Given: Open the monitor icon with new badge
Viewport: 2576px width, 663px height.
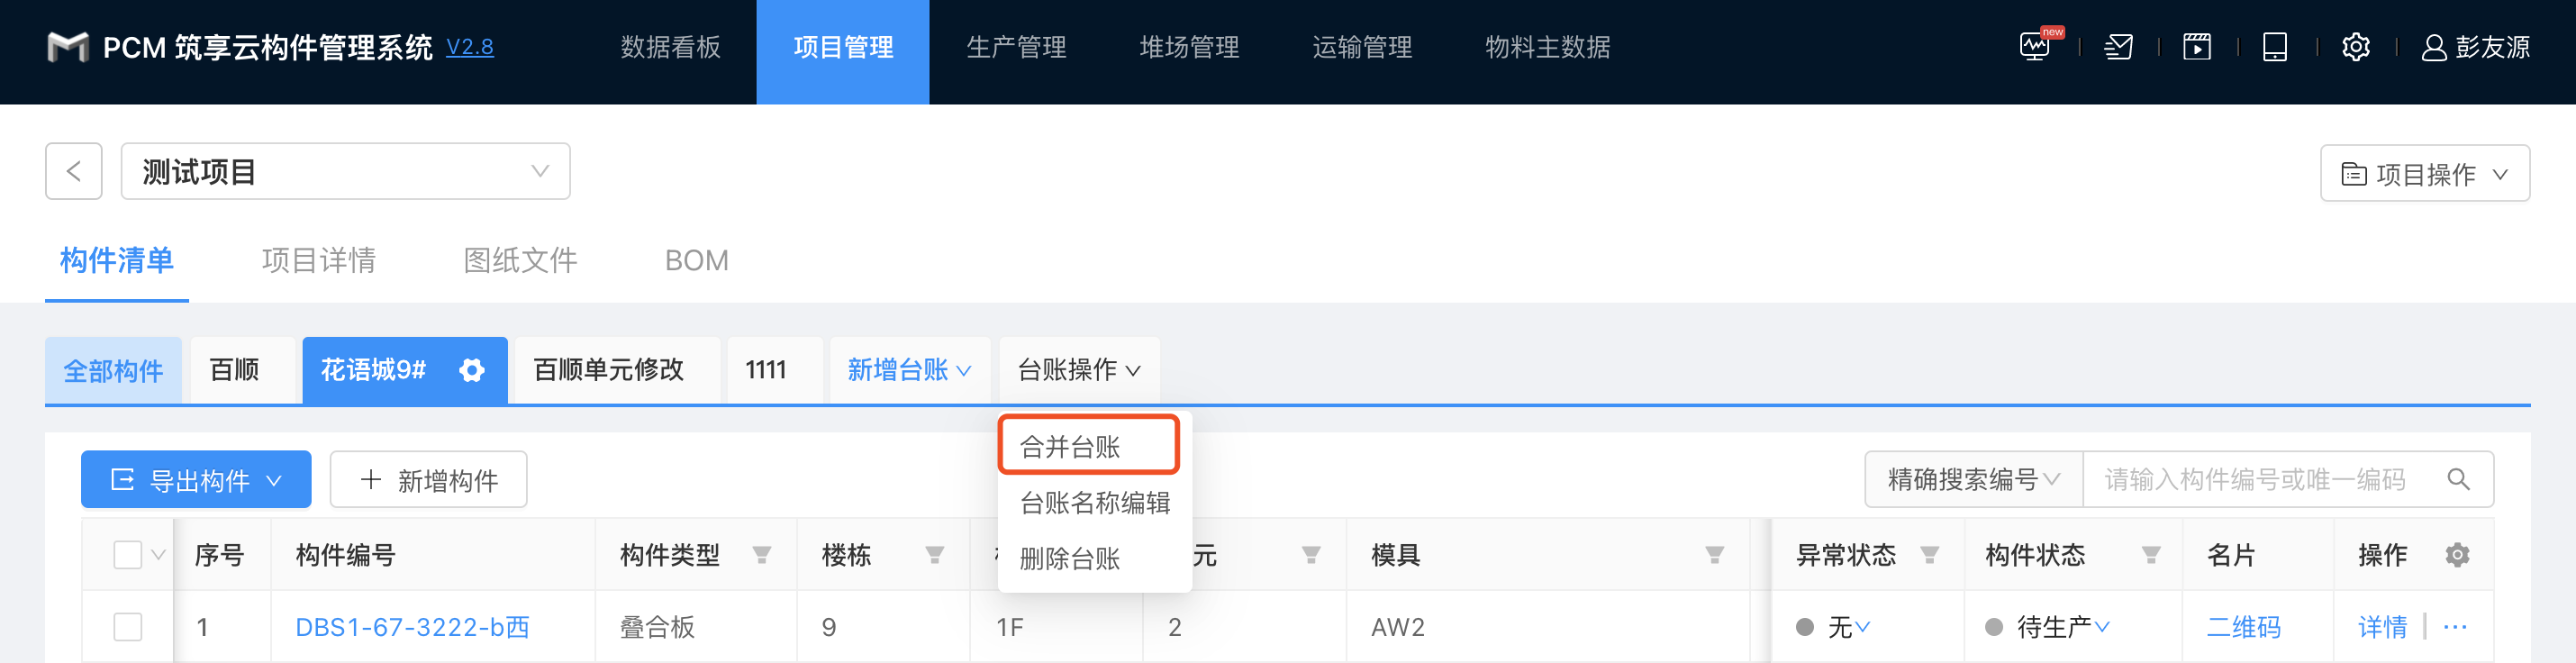Looking at the screenshot, I should [2035, 47].
